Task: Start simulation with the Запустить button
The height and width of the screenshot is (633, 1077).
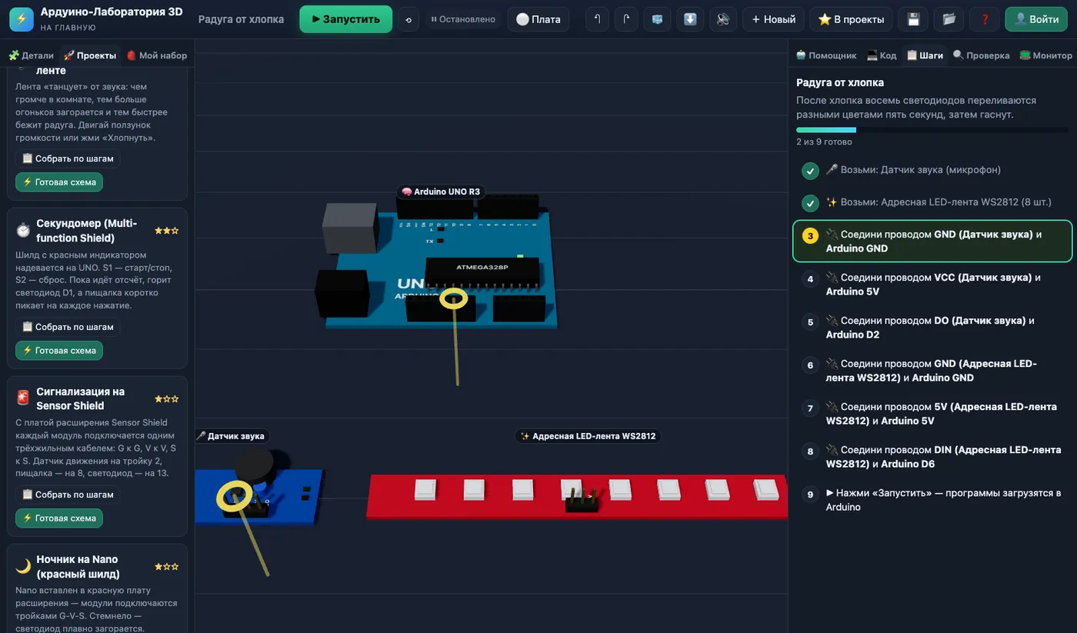Action: coord(345,19)
